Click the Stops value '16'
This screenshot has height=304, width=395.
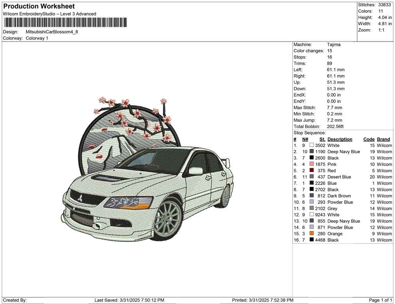pos(330,57)
